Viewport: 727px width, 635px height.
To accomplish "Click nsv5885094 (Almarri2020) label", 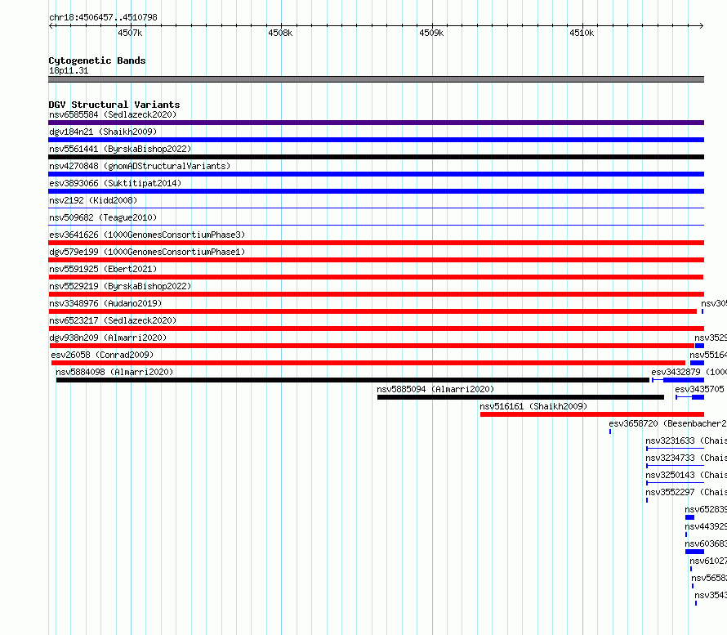I will pyautogui.click(x=435, y=389).
